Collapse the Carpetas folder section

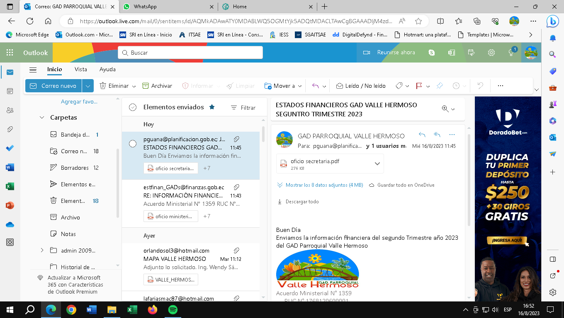[42, 118]
